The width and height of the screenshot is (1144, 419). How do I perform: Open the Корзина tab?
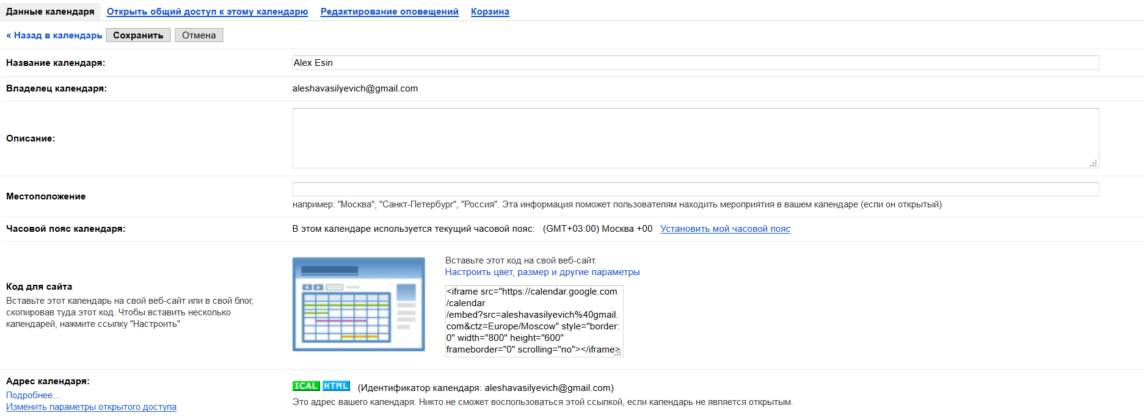[x=490, y=12]
